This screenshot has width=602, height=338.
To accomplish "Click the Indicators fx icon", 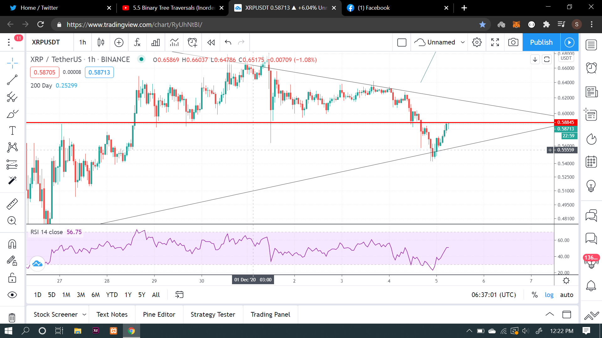I will click(x=137, y=42).
